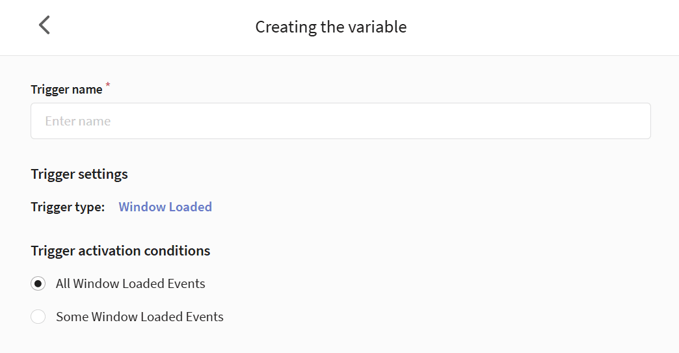The width and height of the screenshot is (679, 353).
Task: Open the Window Loaded trigger type link
Action: click(165, 207)
